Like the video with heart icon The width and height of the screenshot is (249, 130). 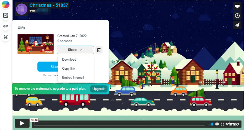tap(237, 6)
